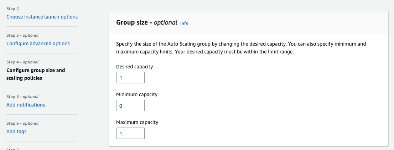Click the Group size - optional heading
The height and width of the screenshot is (150, 394).
pos(147,22)
